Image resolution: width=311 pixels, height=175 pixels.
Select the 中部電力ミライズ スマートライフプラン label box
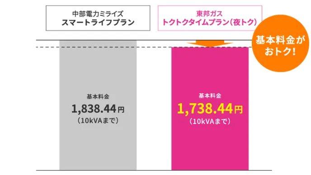98,18
